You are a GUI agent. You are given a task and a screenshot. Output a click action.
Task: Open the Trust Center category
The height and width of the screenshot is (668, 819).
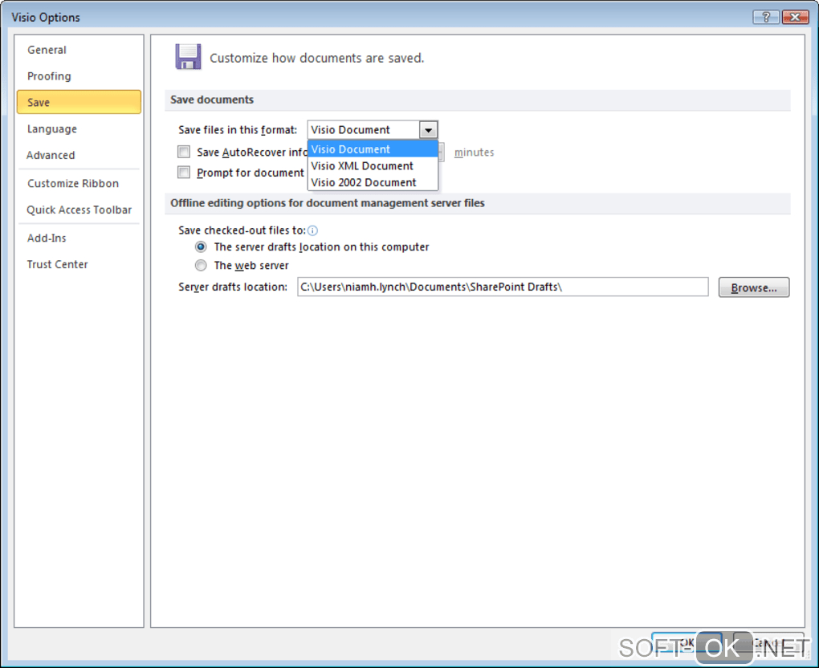pyautogui.click(x=58, y=264)
